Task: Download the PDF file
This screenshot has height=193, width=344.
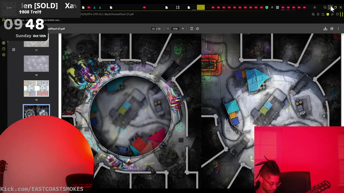Action: coord(325,29)
